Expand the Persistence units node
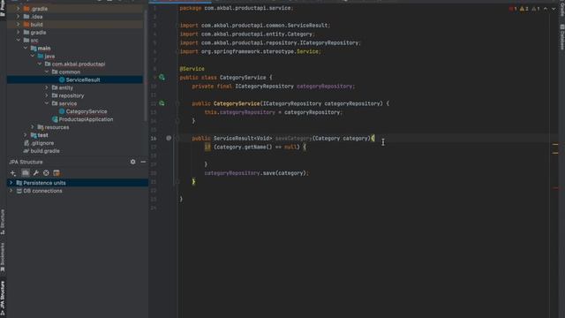Viewport: 565px width, 318px height. (x=11, y=183)
